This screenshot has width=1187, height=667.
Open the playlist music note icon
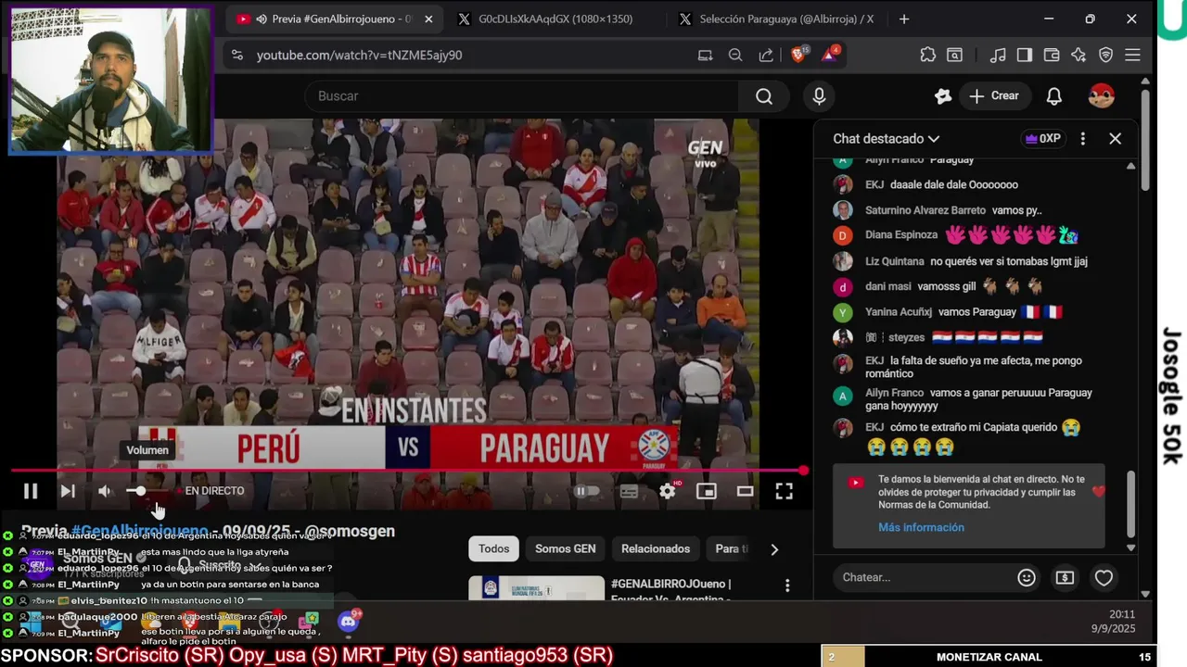[x=998, y=56]
